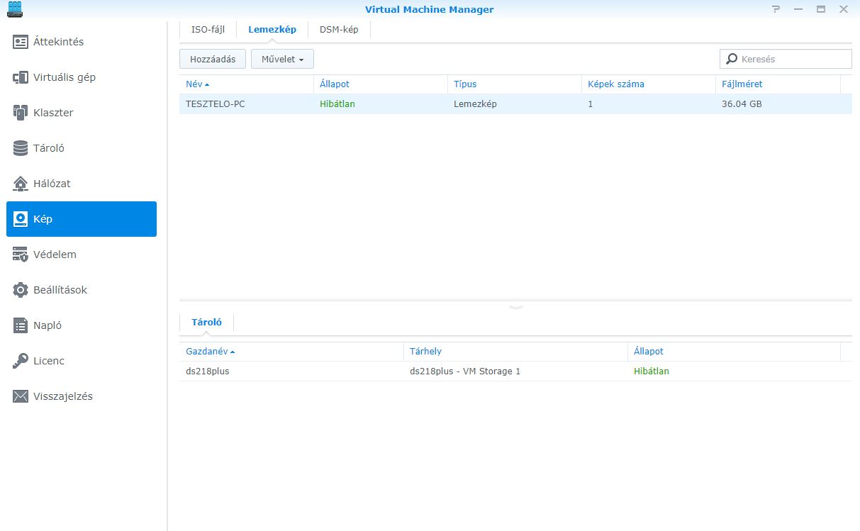Open the Visszajelzés envelope icon
This screenshot has height=531, width=860.
point(21,396)
